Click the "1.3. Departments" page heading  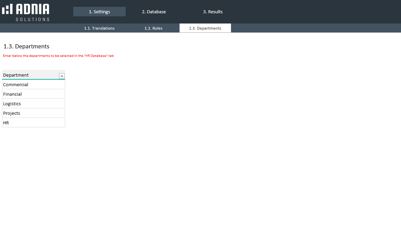[x=26, y=46]
